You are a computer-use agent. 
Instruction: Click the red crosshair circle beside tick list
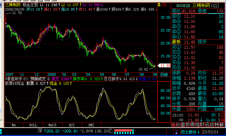click(x=223, y=114)
